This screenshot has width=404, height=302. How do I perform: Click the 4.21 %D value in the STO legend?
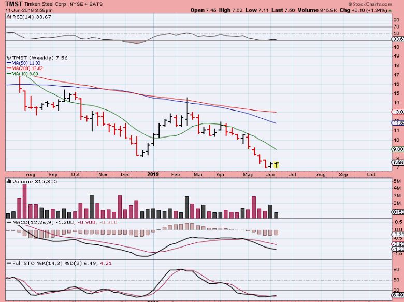(106, 263)
